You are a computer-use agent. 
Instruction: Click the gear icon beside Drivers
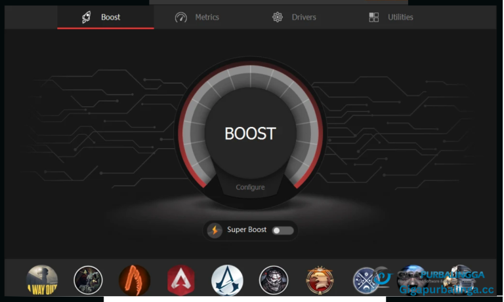278,17
